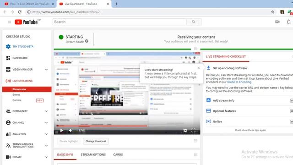
Task: Open the Guide to Encoding link
Action: (239, 82)
